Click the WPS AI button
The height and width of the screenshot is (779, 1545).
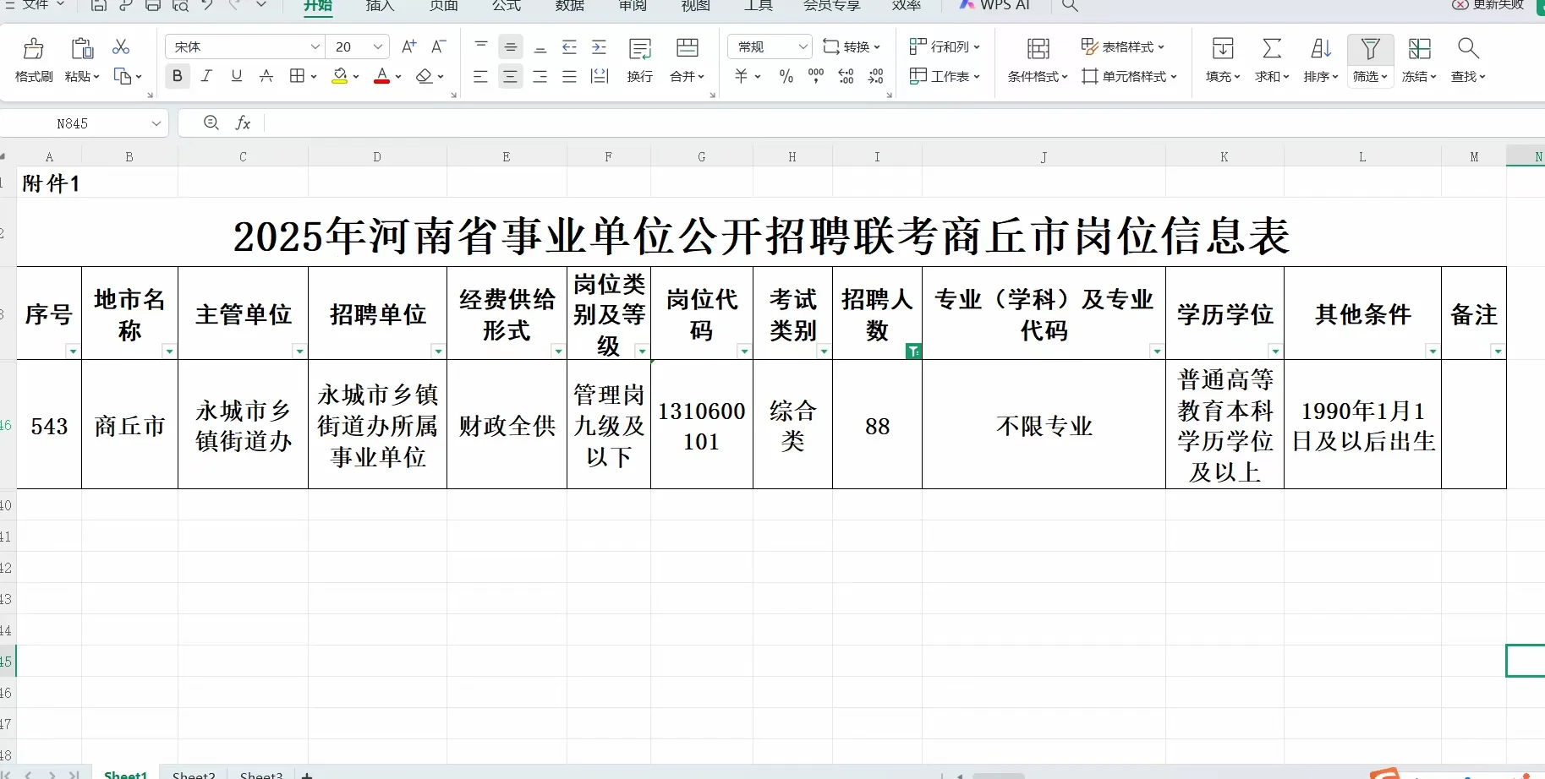(995, 6)
